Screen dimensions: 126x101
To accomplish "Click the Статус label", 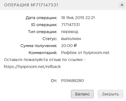I will coord(50,39).
